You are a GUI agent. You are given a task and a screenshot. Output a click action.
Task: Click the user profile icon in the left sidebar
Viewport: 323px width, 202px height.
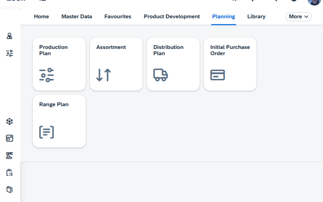point(10,36)
